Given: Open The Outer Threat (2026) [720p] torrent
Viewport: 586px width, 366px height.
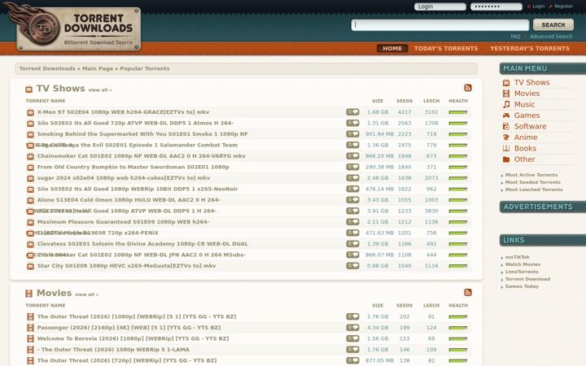Looking at the screenshot, I should click(127, 361).
